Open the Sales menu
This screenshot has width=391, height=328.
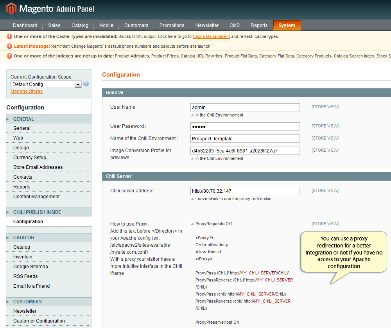click(x=54, y=25)
